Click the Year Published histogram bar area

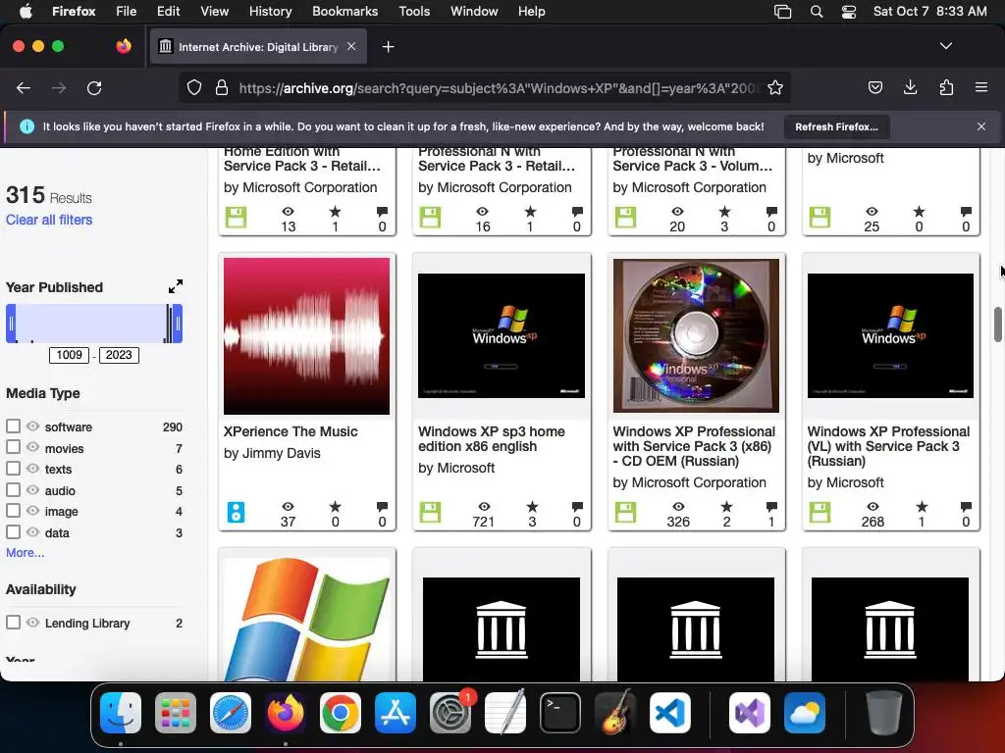[93, 324]
